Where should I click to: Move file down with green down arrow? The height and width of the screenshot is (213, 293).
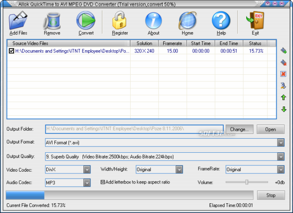point(284,109)
